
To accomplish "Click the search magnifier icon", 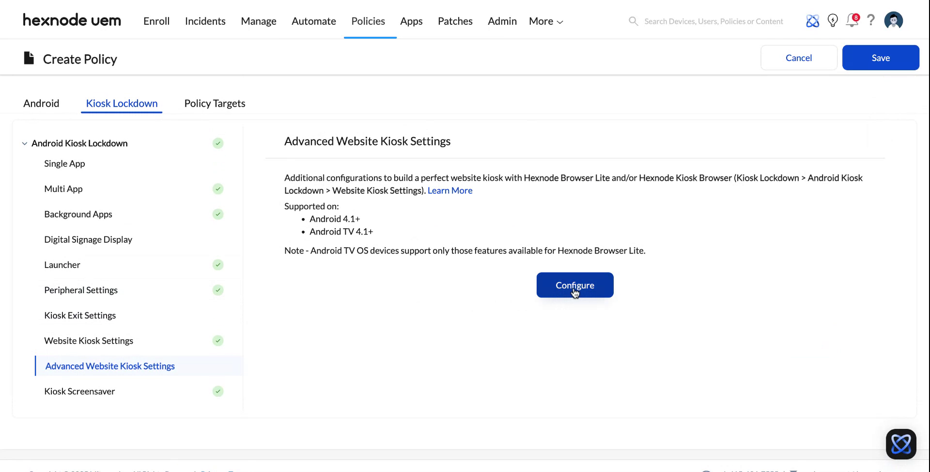I will [x=633, y=21].
